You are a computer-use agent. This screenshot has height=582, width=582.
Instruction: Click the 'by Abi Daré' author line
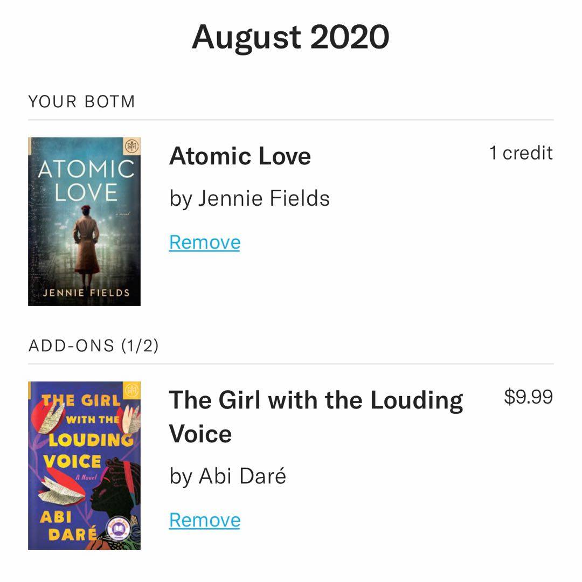227,476
